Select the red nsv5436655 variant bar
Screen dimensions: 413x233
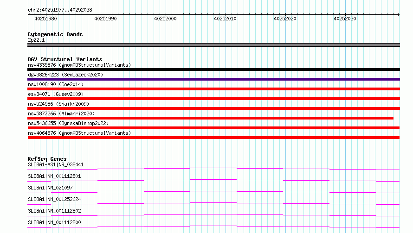pos(213,128)
